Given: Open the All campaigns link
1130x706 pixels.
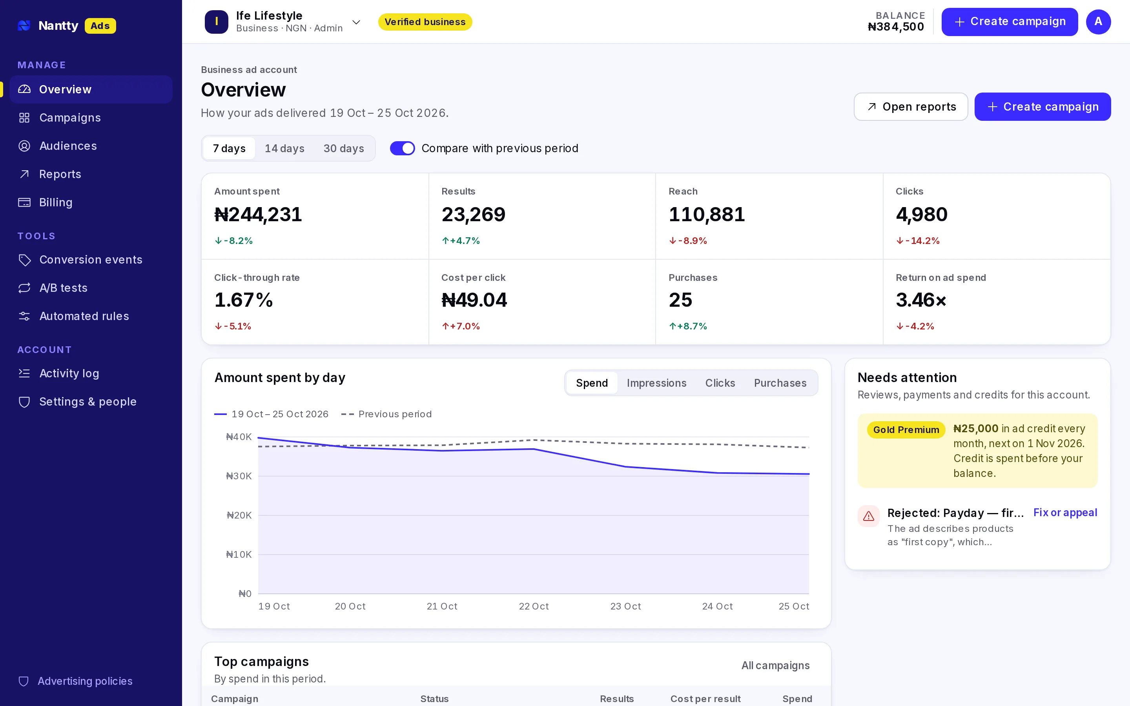Looking at the screenshot, I should [775, 665].
